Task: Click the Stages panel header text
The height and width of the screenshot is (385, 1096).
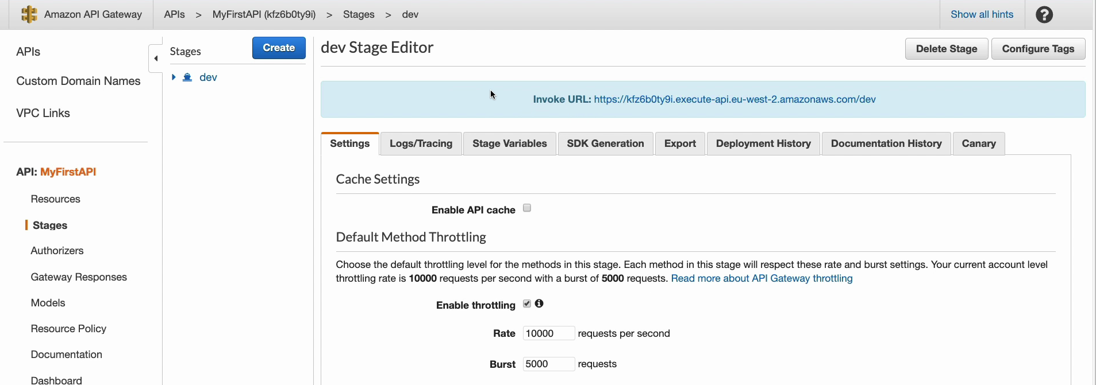Action: (186, 52)
